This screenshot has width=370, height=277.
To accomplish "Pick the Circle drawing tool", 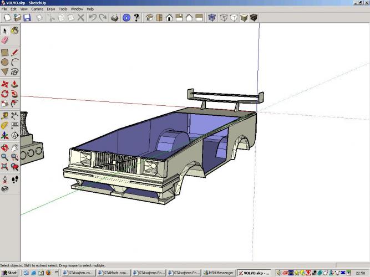I will tap(5, 62).
